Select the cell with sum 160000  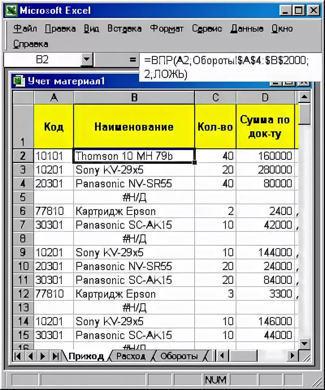[265, 156]
